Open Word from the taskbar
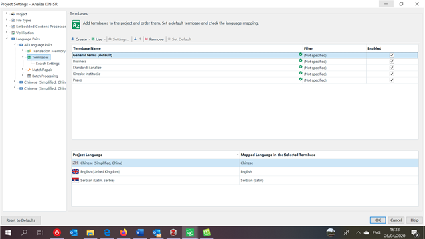The width and height of the screenshot is (425, 239). coord(140,232)
